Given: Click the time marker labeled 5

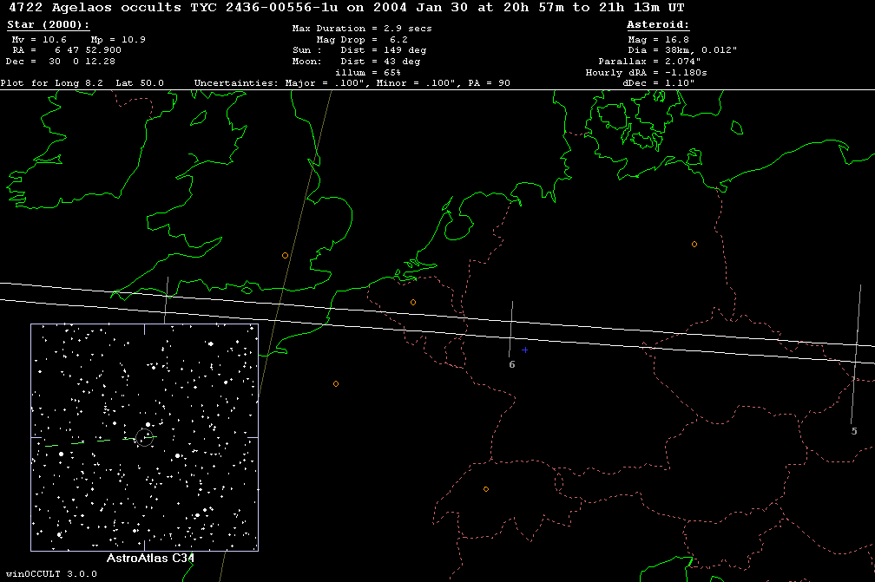Looking at the screenshot, I should 853,431.
